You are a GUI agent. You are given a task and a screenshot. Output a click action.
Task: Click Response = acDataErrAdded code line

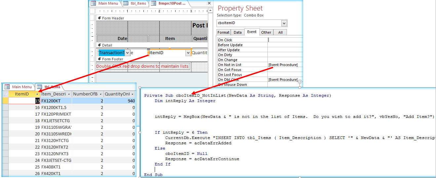(198, 143)
